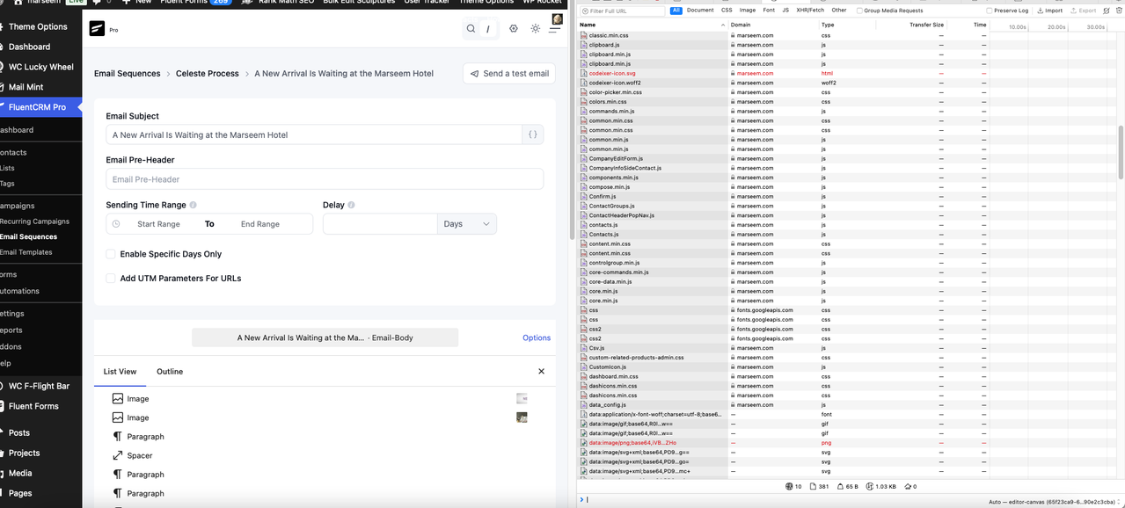Image resolution: width=1125 pixels, height=508 pixels.
Task: Filter network requests by CSS
Action: coord(727,11)
